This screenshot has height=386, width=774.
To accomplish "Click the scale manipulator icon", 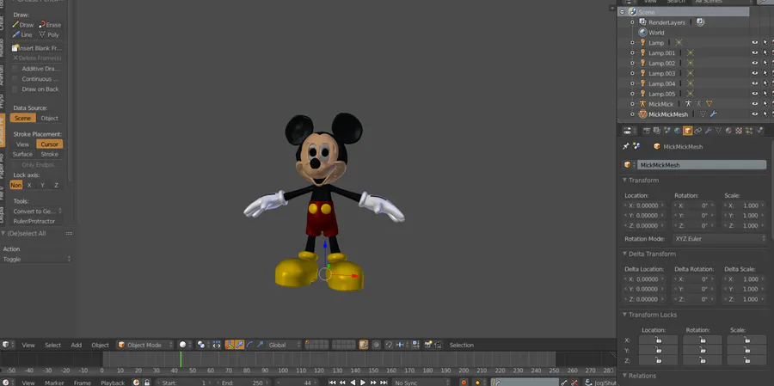I will pyautogui.click(x=260, y=345).
